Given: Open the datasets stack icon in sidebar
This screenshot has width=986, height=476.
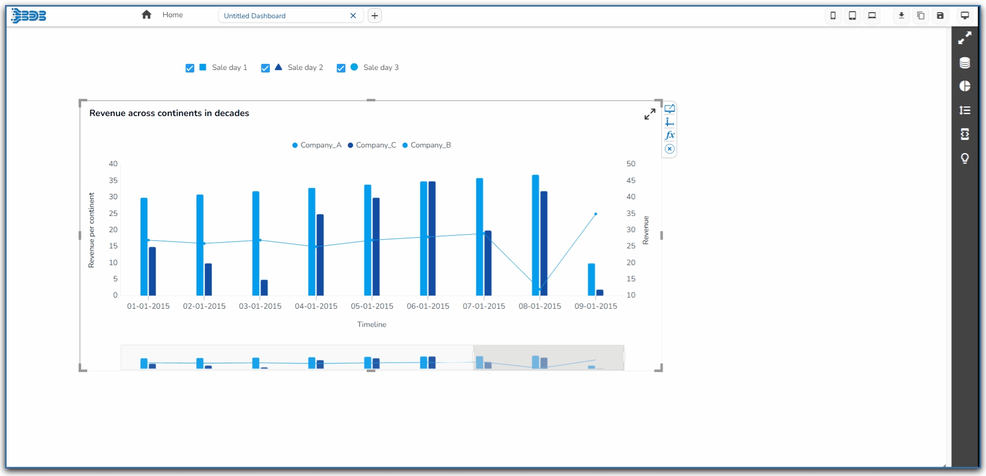Looking at the screenshot, I should 965,62.
